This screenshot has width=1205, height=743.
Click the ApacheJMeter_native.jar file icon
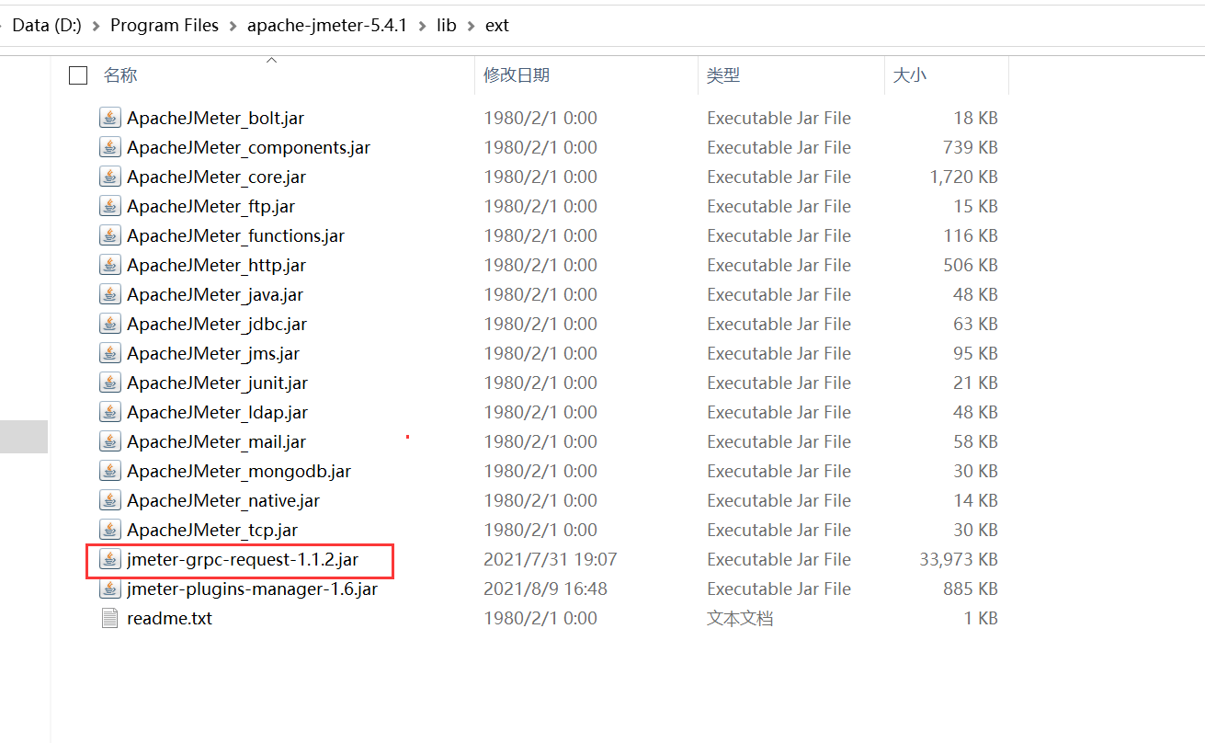coord(110,500)
